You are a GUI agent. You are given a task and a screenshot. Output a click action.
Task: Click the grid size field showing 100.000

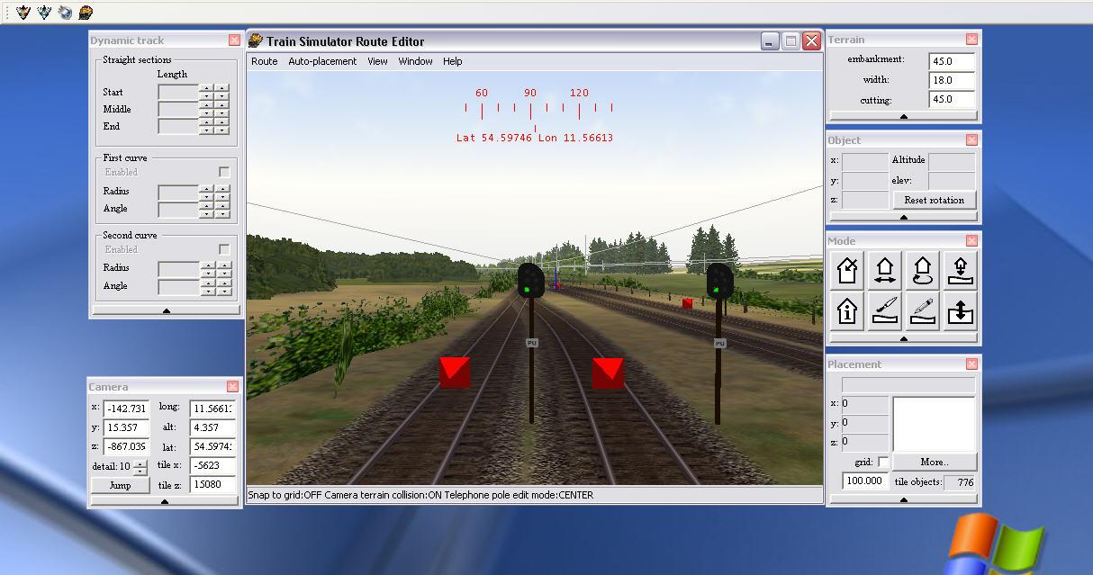pos(864,481)
